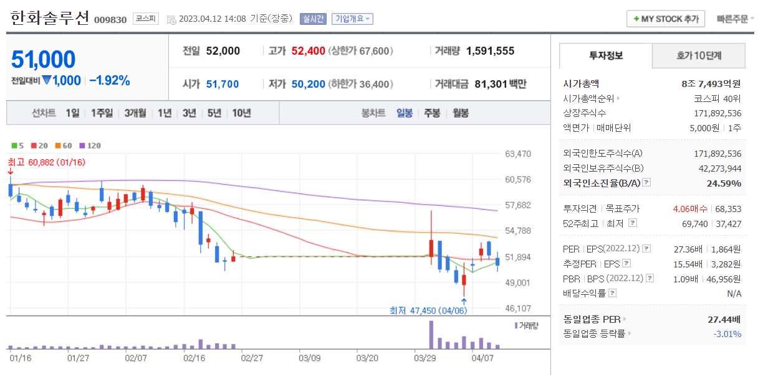The image size is (758, 375).
Task: Click the blue arrow above 최저 47,450 label
Action: (x=464, y=301)
